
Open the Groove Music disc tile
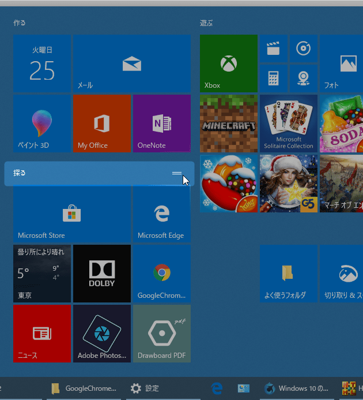coord(304,48)
